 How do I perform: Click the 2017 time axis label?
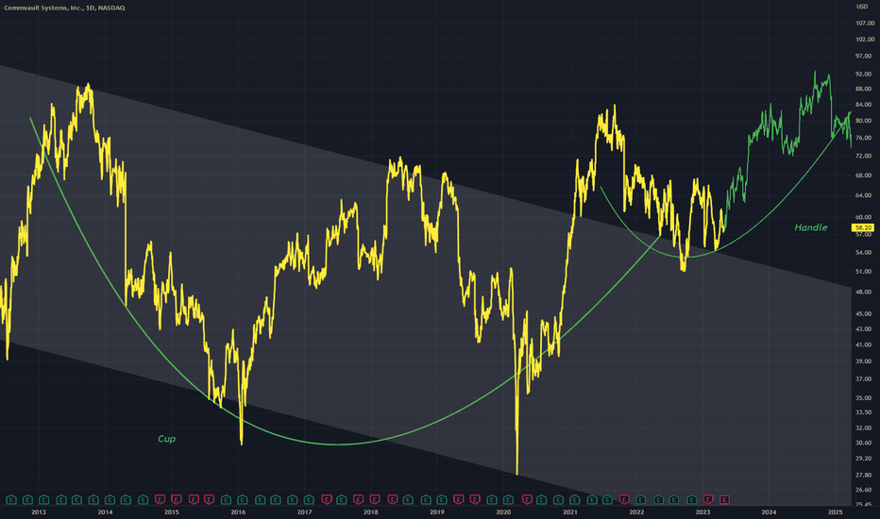[304, 511]
